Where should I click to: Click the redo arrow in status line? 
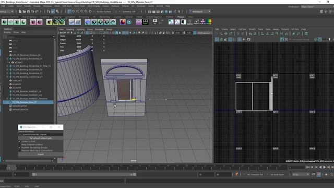[x=37, y=11]
